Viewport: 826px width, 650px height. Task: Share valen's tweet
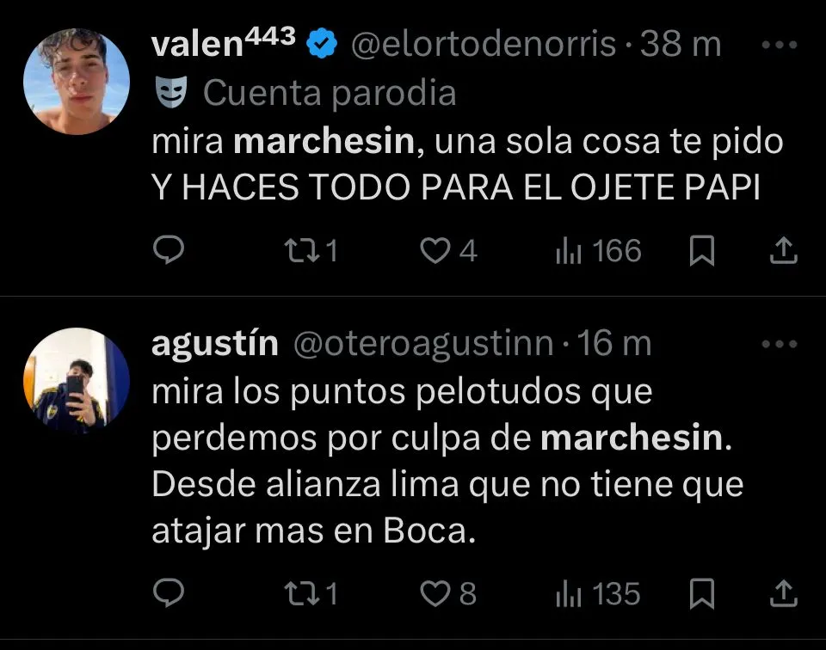point(781,251)
